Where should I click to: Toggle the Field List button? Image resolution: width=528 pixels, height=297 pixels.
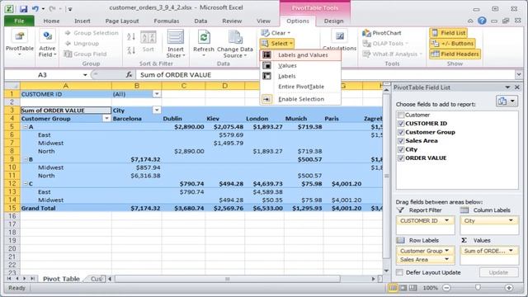point(448,33)
